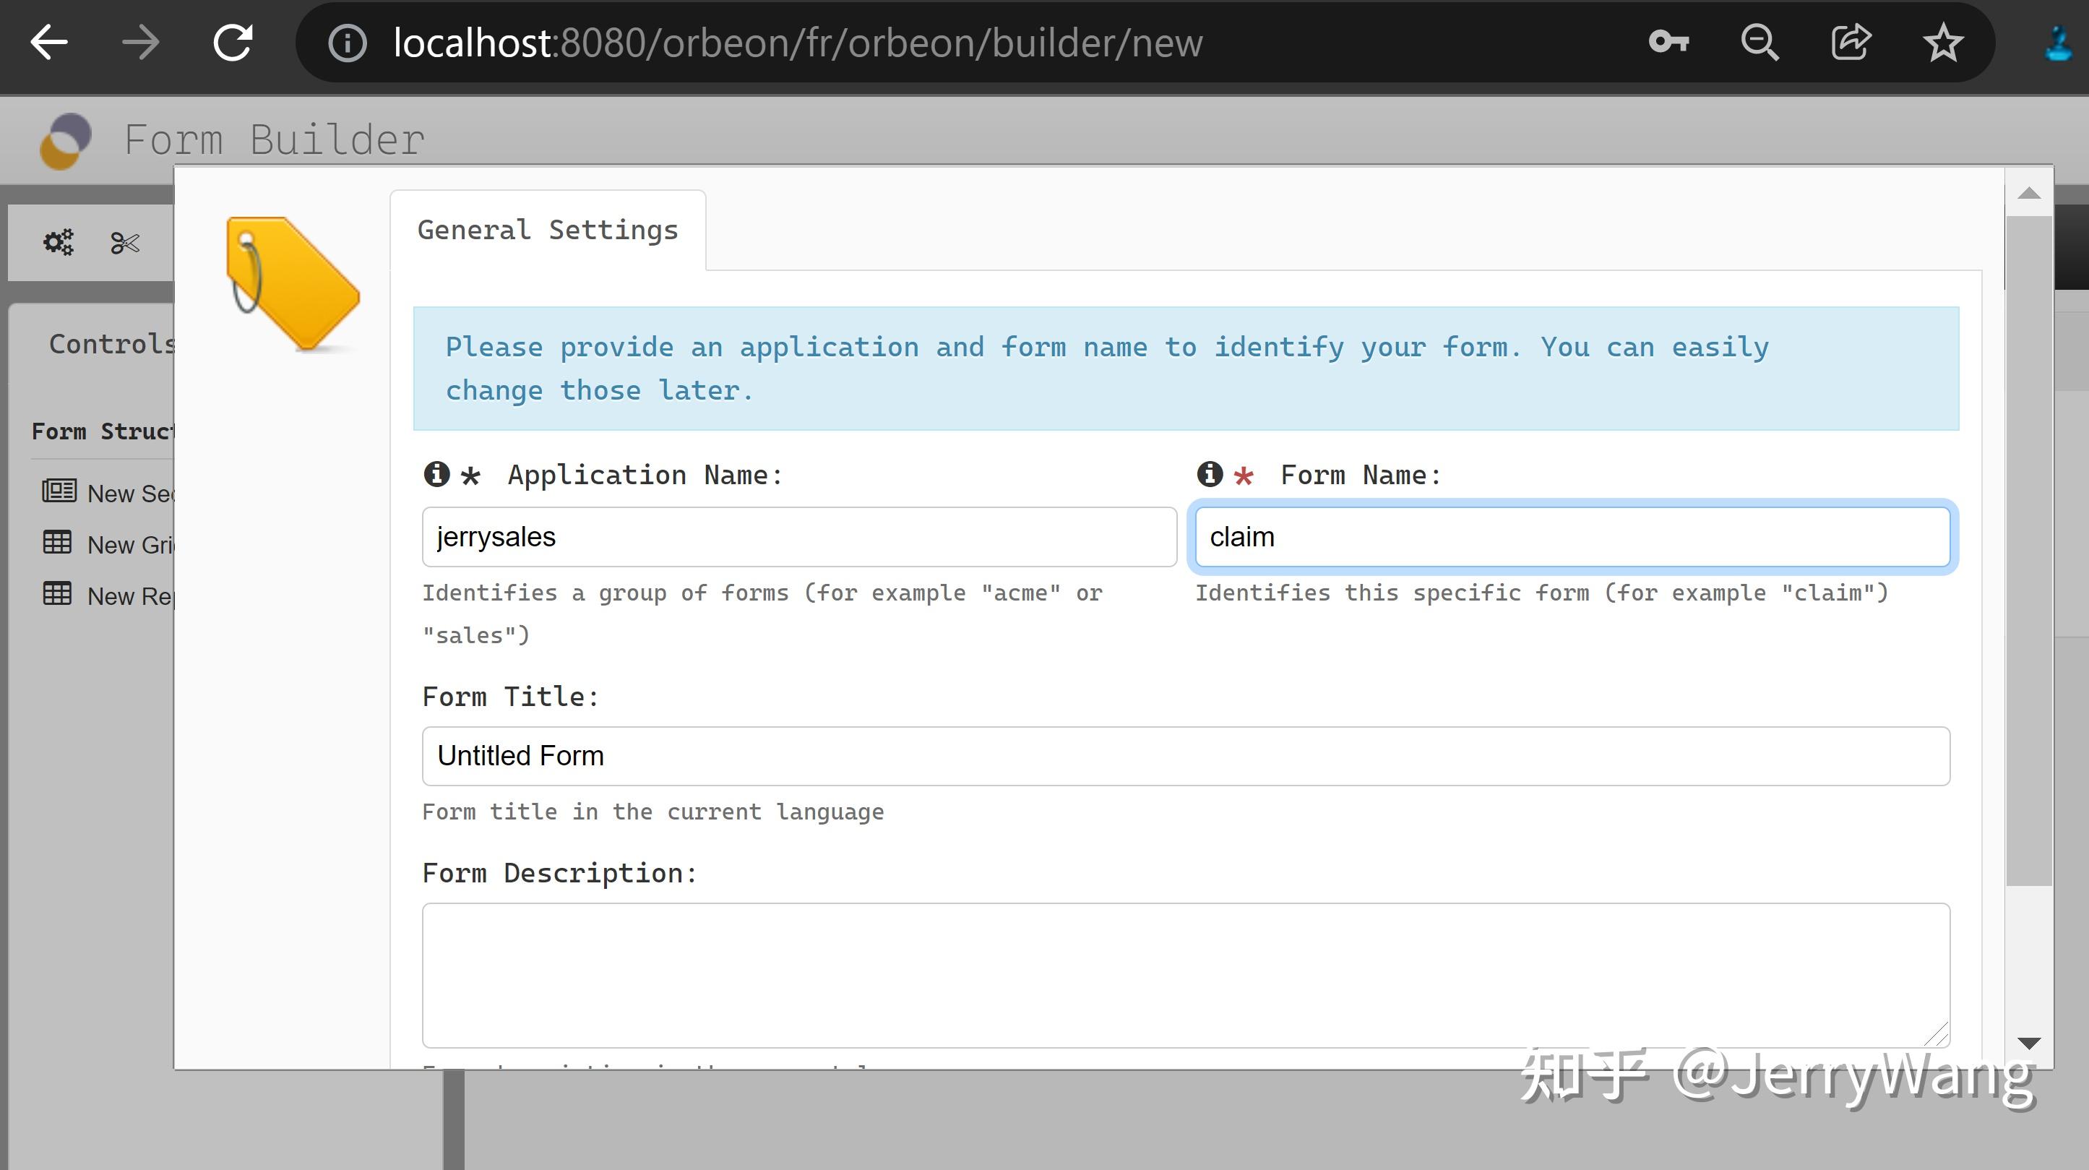Click the scissors cut icon
The width and height of the screenshot is (2089, 1170).
click(125, 242)
